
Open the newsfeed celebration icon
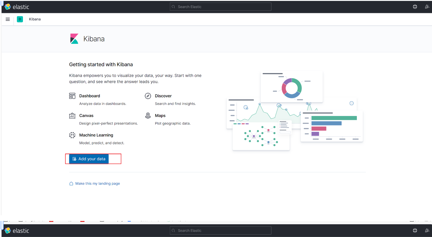coord(427,7)
